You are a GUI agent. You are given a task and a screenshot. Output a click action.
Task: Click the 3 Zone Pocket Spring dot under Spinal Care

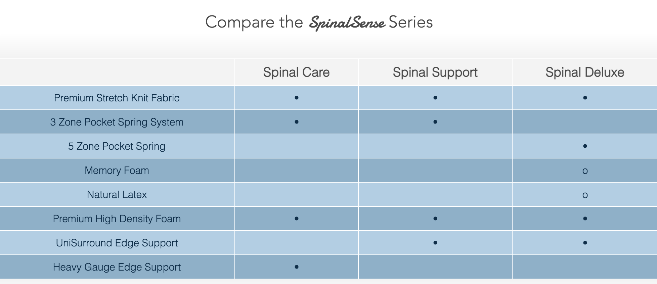pyautogui.click(x=296, y=122)
